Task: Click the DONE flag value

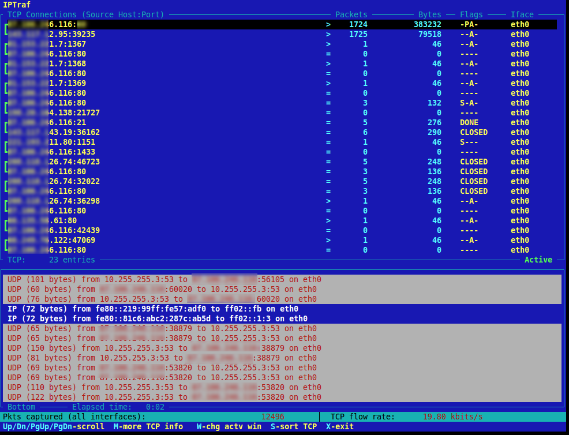Action: tap(469, 122)
